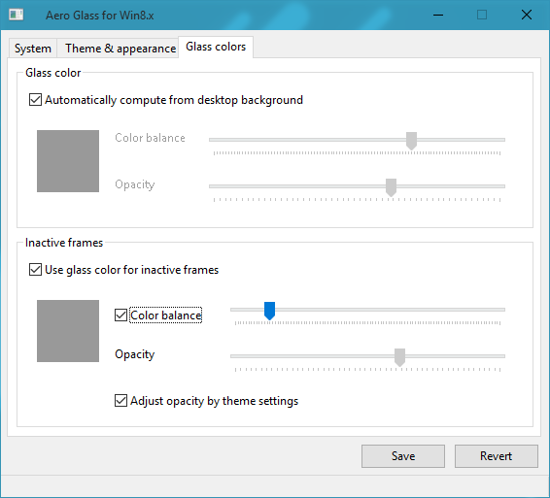Revert changes with the Revert button

tap(497, 456)
